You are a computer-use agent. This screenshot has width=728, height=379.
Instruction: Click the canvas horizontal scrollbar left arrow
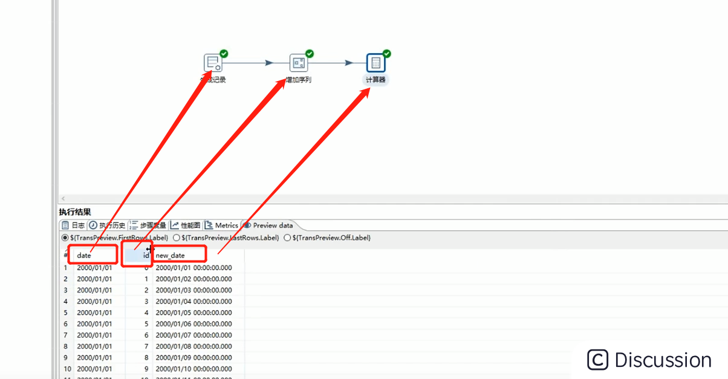[x=62, y=199]
